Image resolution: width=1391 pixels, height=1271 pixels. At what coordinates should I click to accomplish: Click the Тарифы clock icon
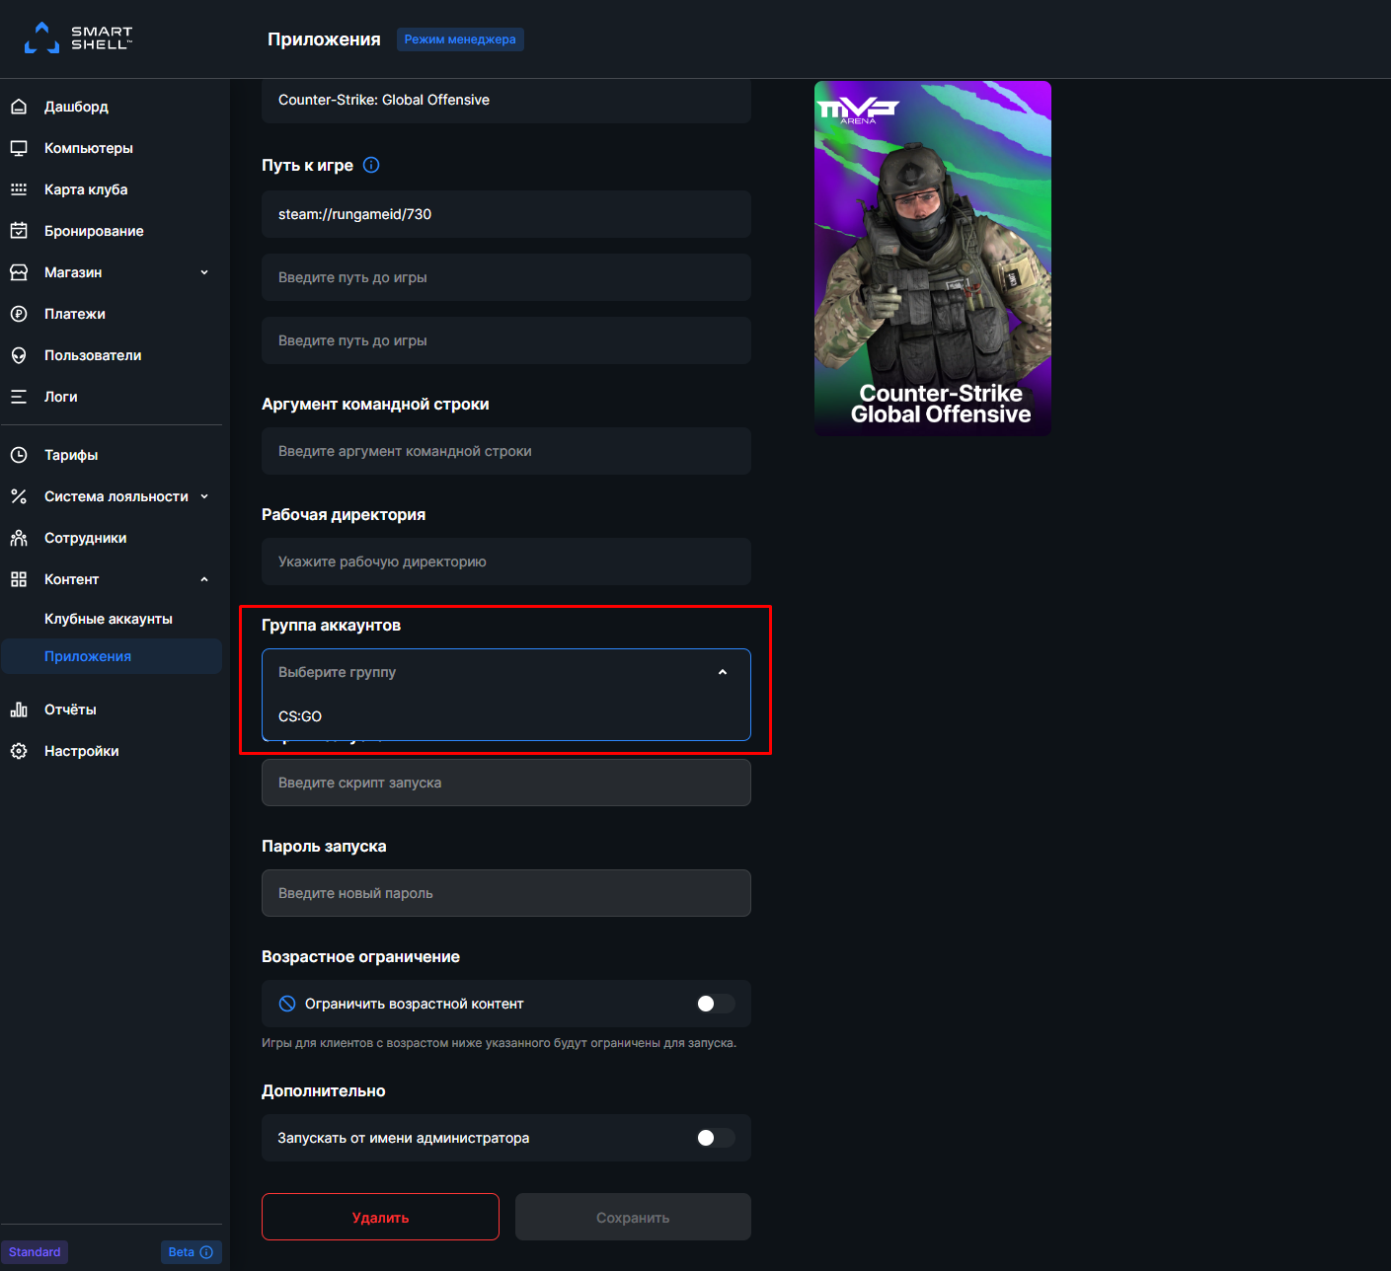(19, 455)
